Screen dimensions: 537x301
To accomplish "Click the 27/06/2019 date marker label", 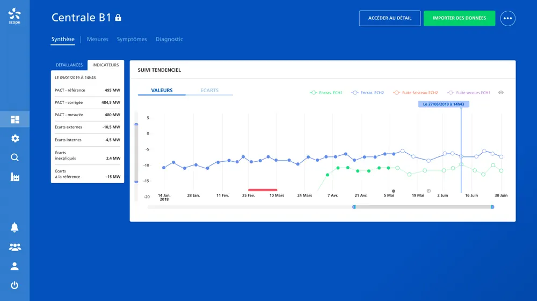I will click(444, 104).
